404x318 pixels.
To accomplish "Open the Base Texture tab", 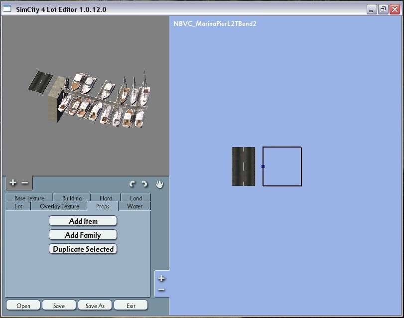I will click(29, 198).
